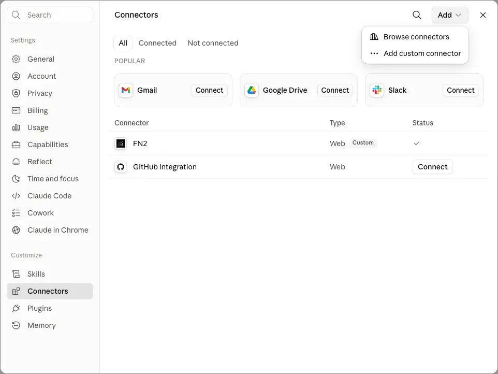
Task: Click the Claude in Chrome globe icon
Action: pyautogui.click(x=16, y=230)
